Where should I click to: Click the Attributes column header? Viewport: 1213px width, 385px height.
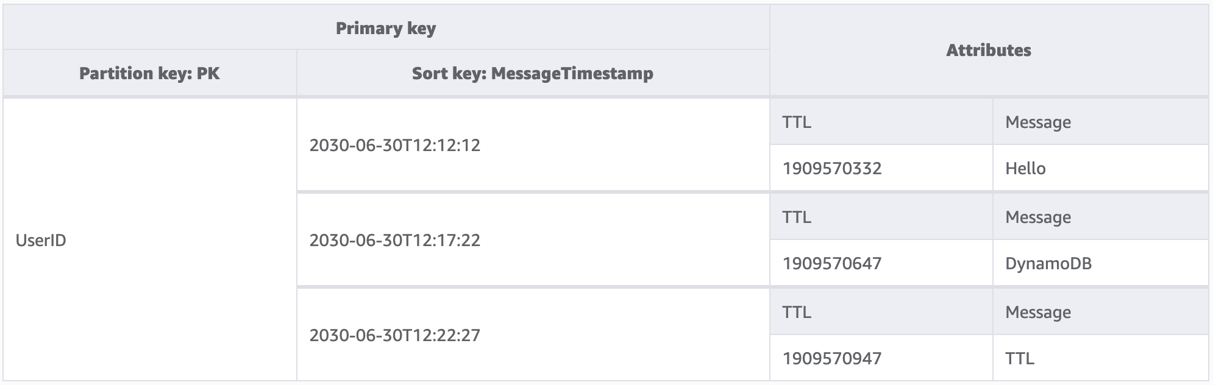[988, 50]
